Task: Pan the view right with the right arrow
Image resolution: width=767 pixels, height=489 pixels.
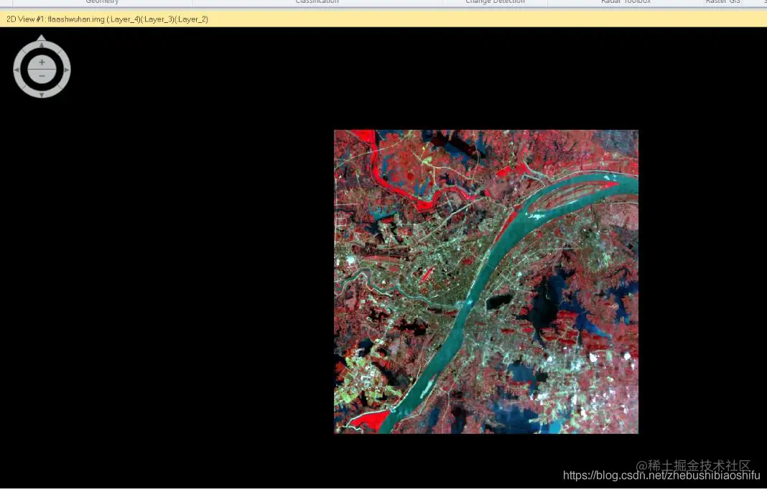Action: (x=67, y=70)
